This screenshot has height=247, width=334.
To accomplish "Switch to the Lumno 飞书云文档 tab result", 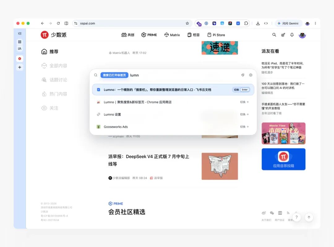I will pos(173,90).
